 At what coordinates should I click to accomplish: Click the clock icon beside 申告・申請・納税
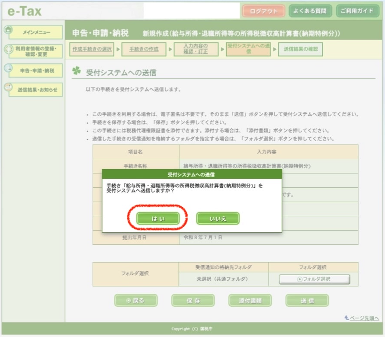pos(8,68)
